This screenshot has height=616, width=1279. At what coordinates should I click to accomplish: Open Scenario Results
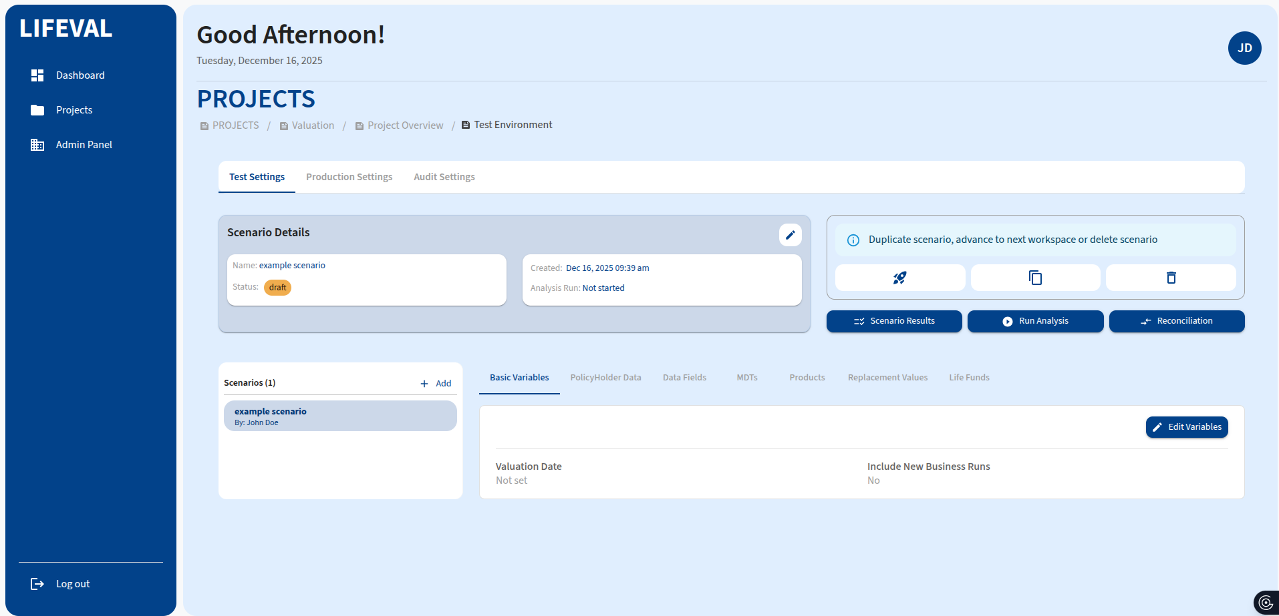894,321
